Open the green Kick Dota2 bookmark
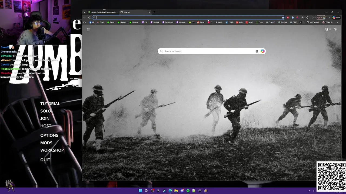Image resolution: width=346 pixels, height=194 pixels. tap(111, 22)
